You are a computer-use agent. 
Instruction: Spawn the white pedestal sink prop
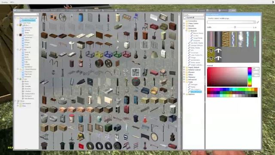[72, 45]
